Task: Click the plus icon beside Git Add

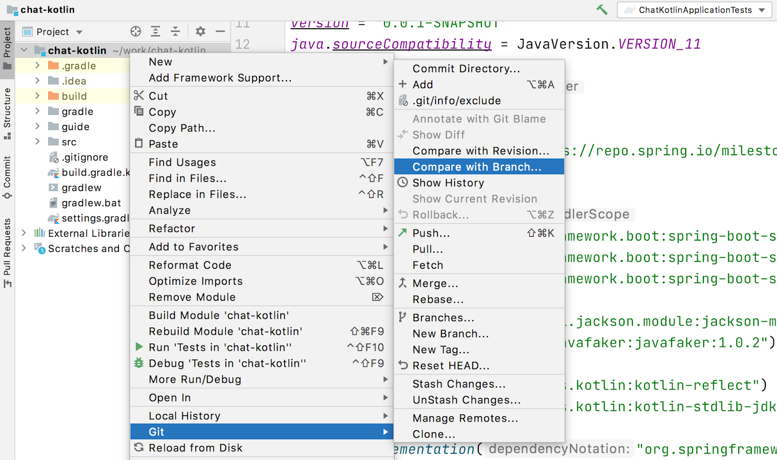Action: (403, 84)
